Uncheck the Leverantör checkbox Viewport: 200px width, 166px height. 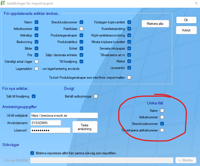point(129,68)
